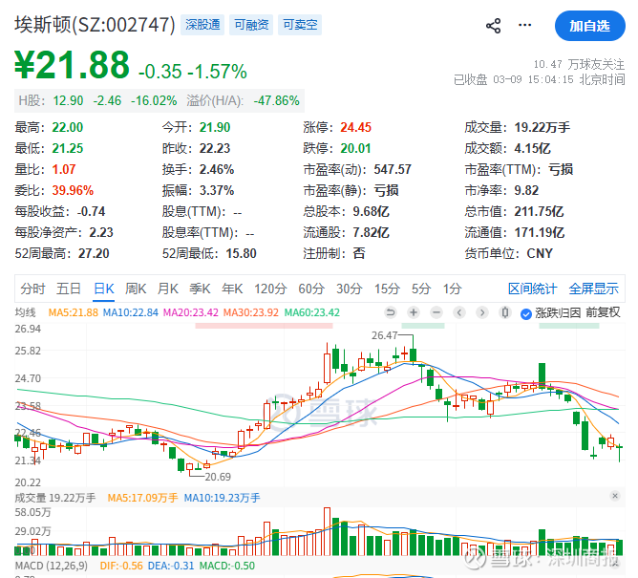Image resolution: width=638 pixels, height=578 pixels.
Task: Switch to 15分 interval tab
Action: 387,289
